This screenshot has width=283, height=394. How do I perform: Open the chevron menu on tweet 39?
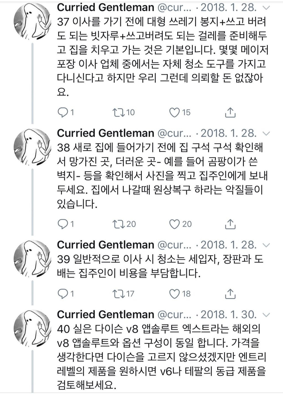tap(266, 245)
